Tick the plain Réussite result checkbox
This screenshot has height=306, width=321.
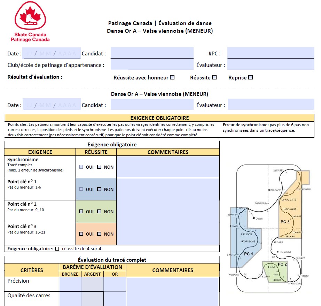point(214,77)
